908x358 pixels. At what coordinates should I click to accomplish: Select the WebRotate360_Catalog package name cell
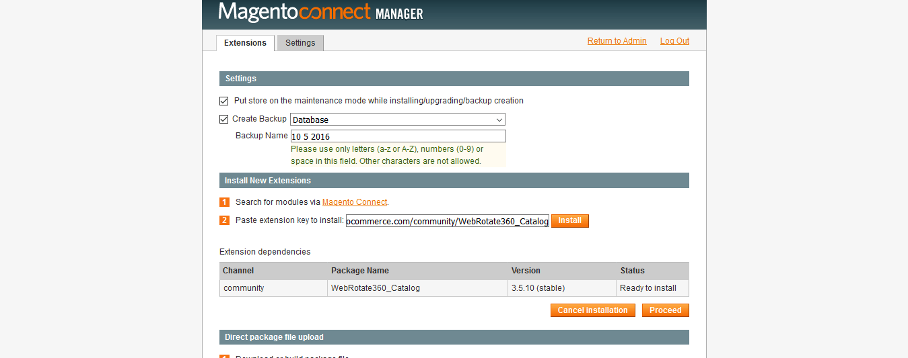[417, 288]
